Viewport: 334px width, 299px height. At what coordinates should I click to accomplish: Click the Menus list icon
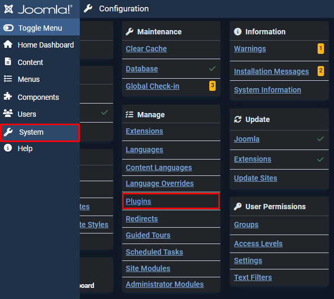point(8,79)
